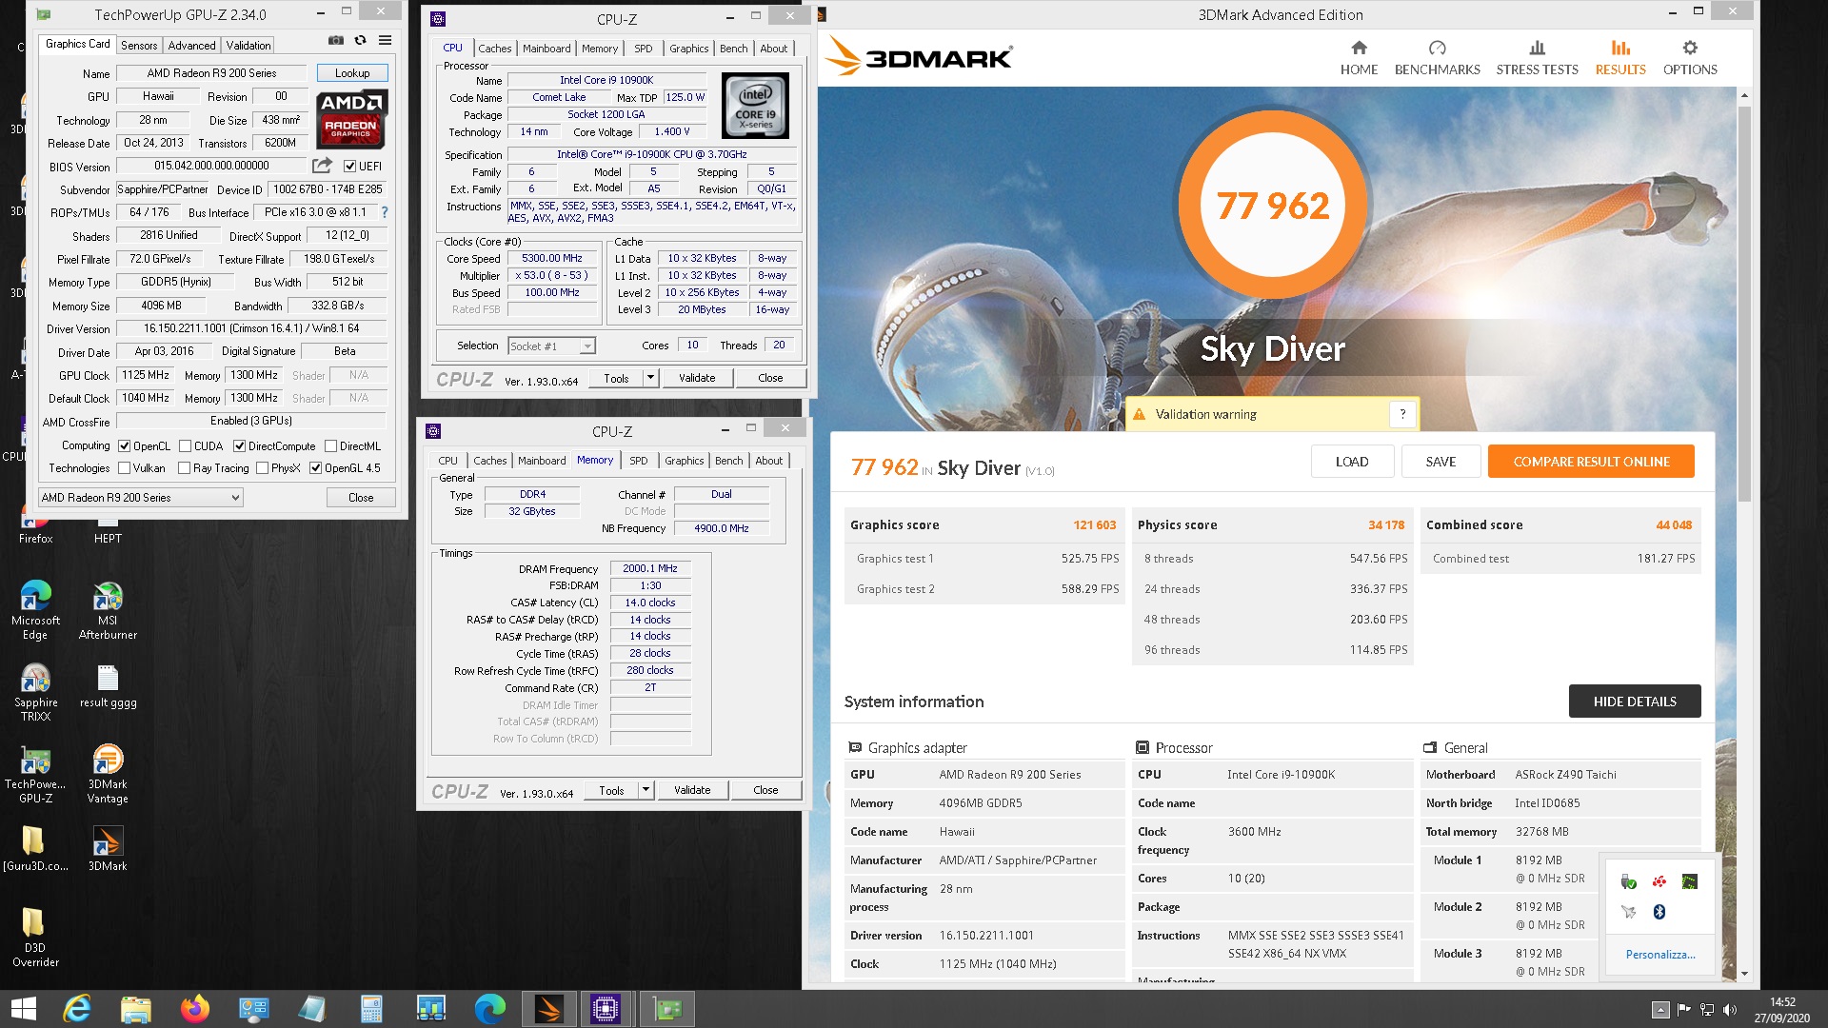
Task: Expand Tools arrow in lower CPU-Z window
Action: coord(646,790)
